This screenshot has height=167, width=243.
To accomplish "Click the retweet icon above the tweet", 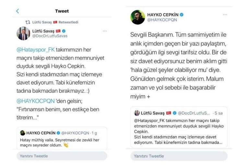I will 28,22.
